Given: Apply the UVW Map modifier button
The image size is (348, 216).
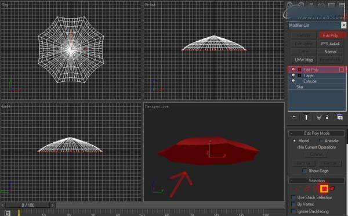Looking at the screenshot, I should [x=304, y=60].
